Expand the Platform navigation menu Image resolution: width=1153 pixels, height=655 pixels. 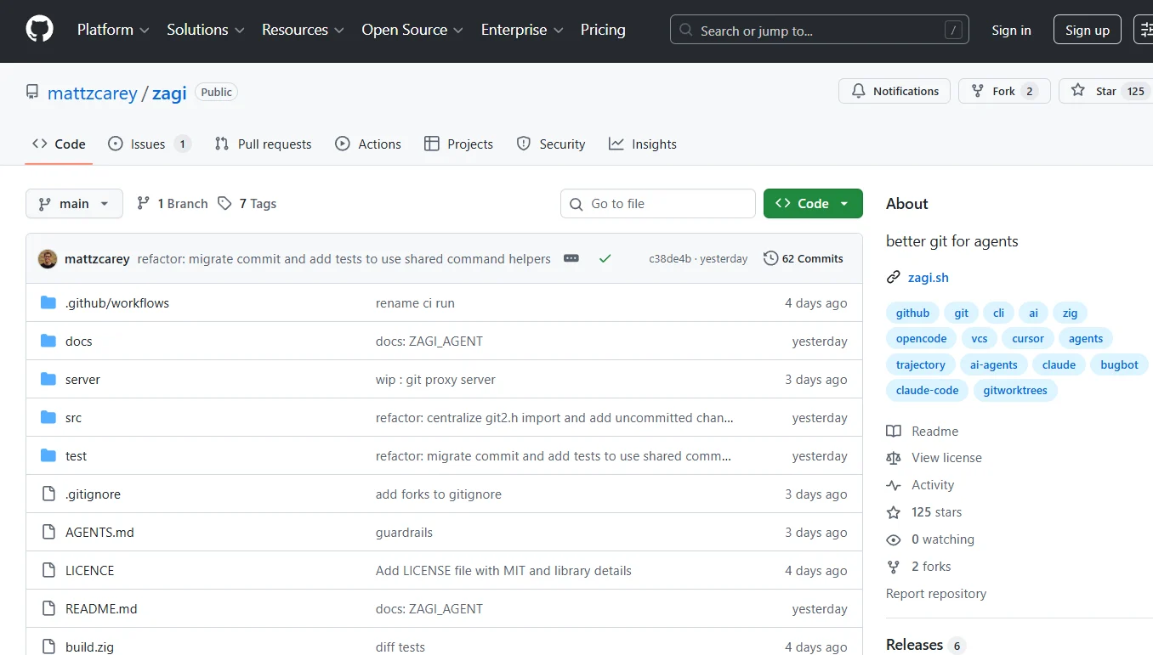(x=113, y=30)
